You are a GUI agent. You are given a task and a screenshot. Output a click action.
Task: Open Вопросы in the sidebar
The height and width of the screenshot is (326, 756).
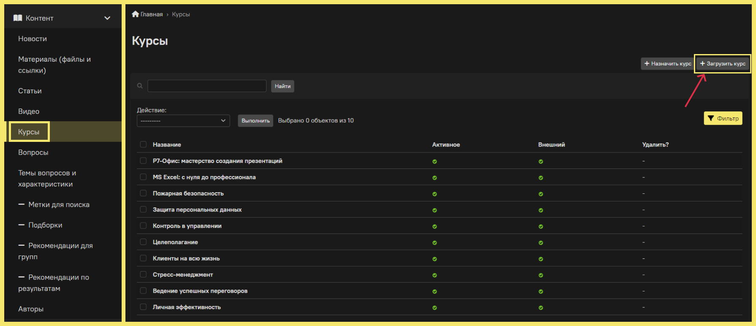(x=33, y=152)
